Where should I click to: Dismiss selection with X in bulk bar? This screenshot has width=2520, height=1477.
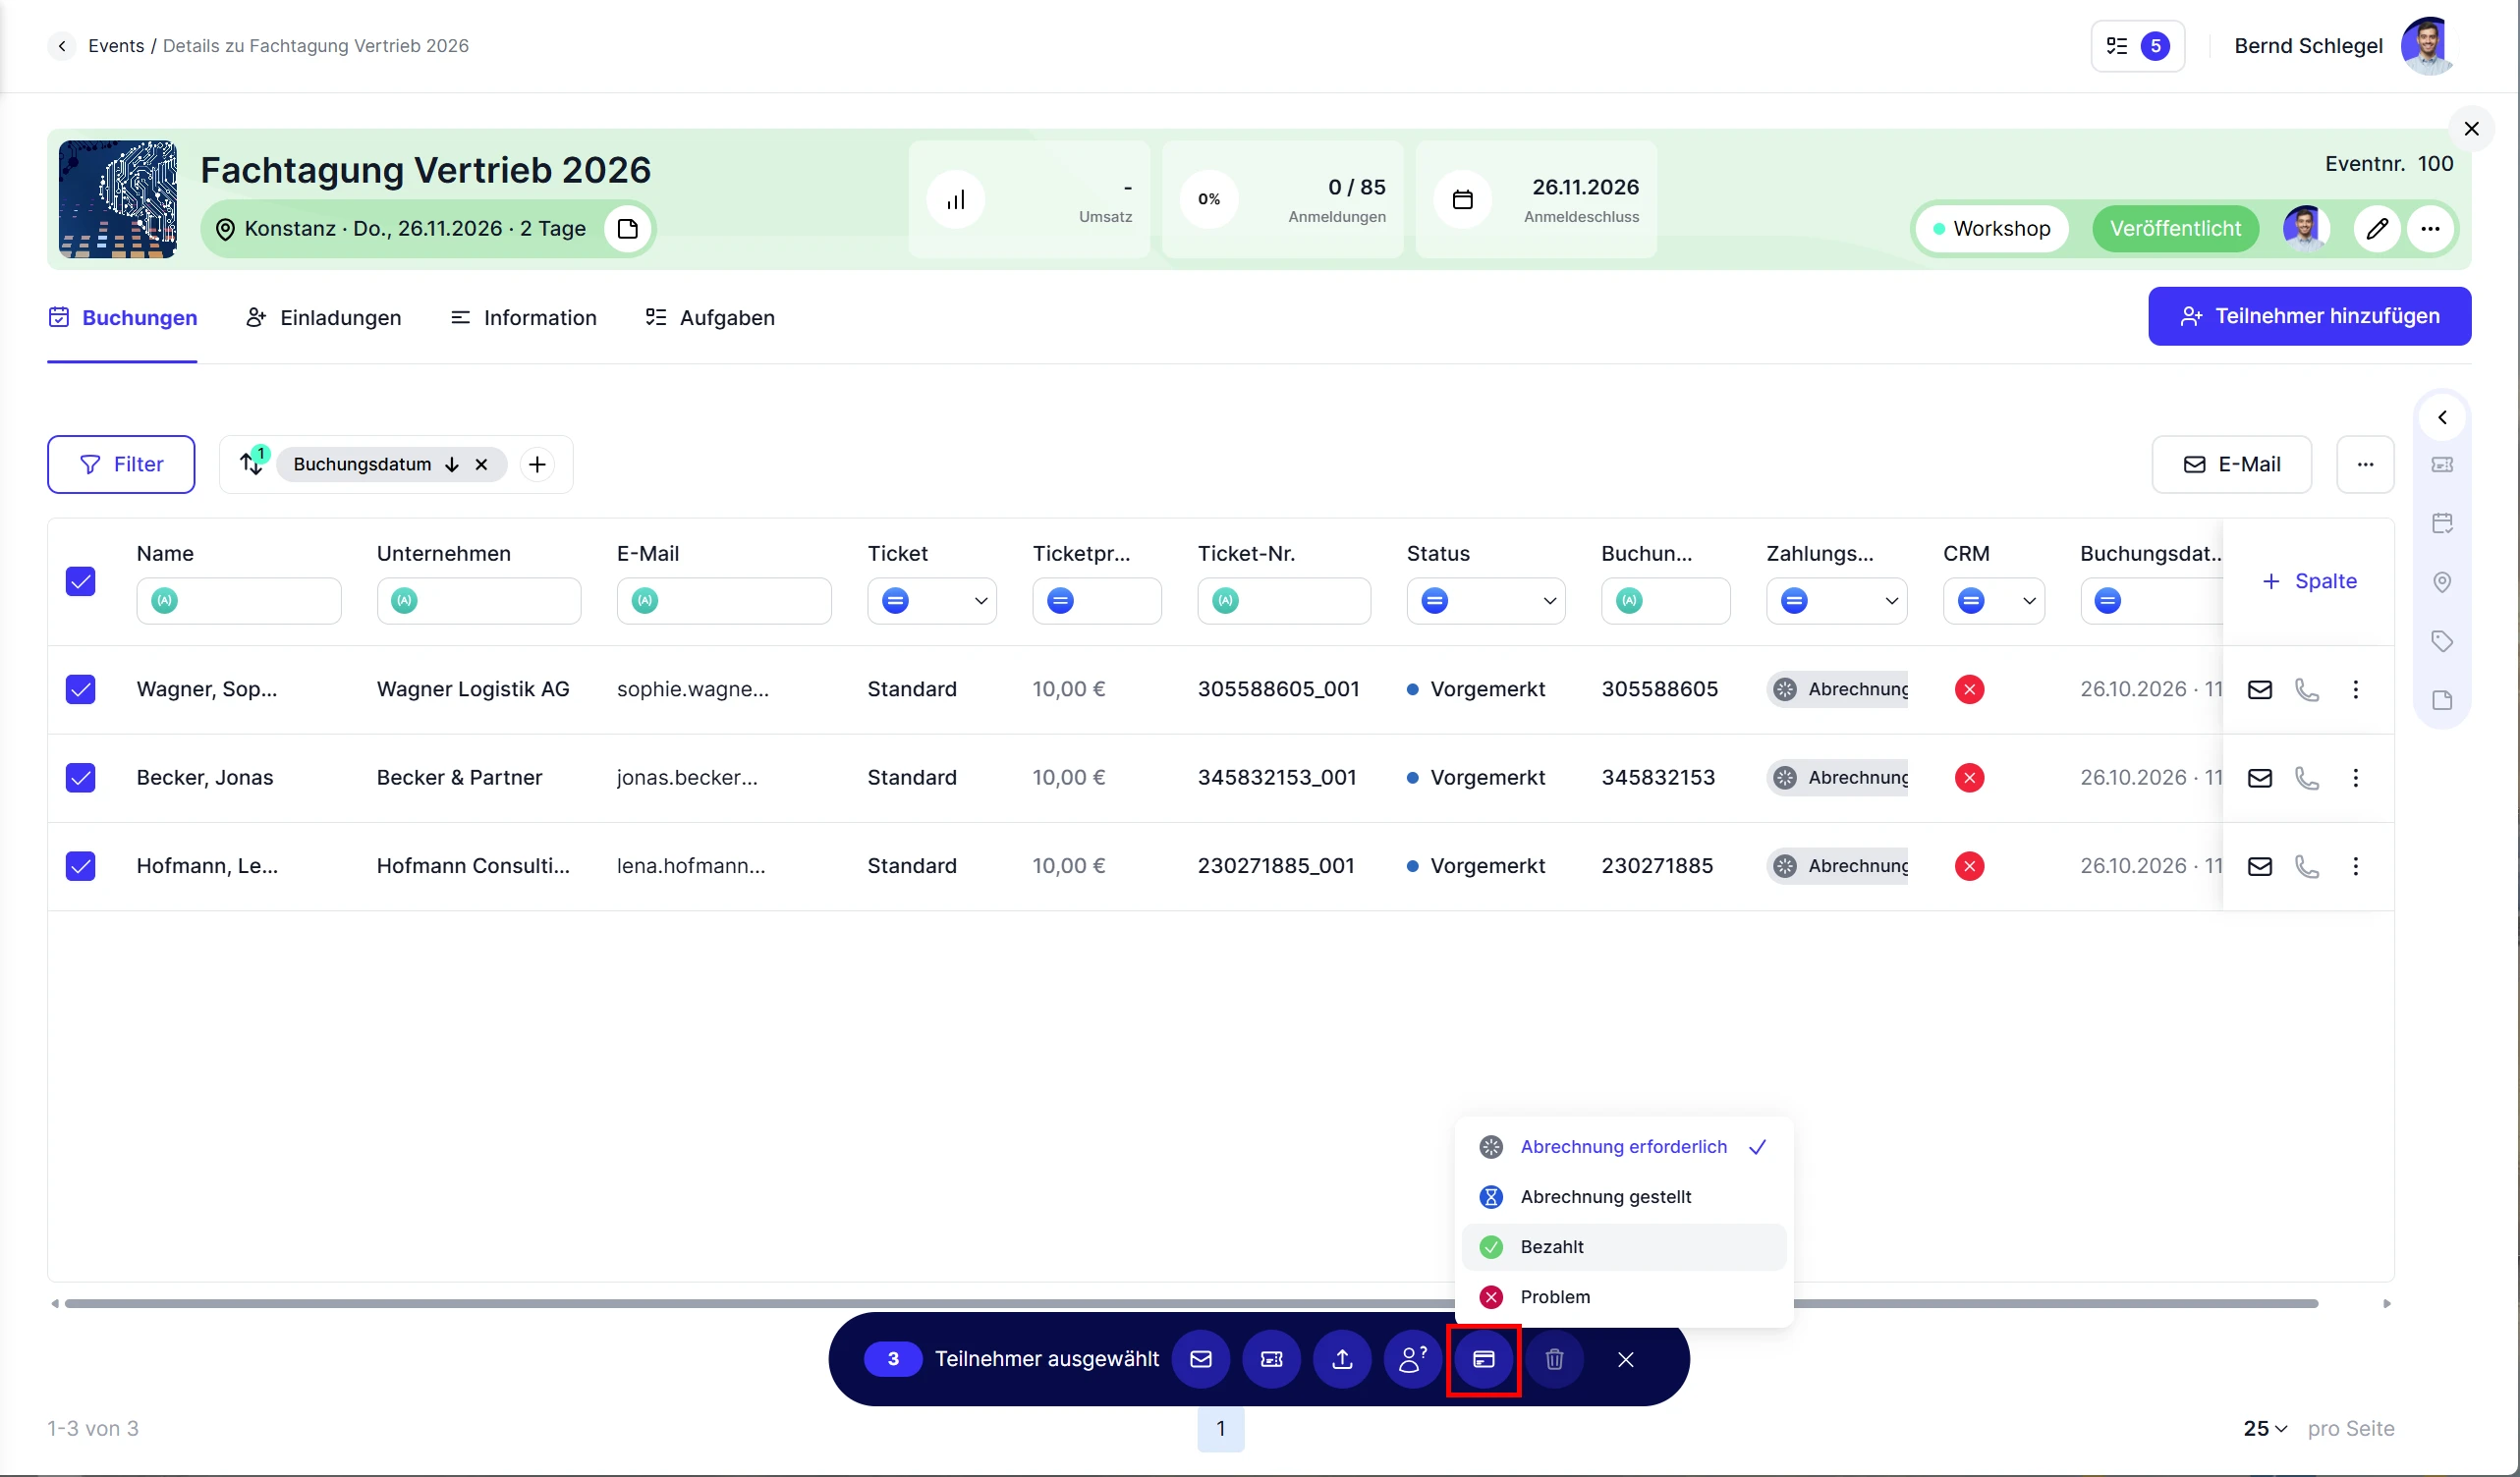[1625, 1359]
